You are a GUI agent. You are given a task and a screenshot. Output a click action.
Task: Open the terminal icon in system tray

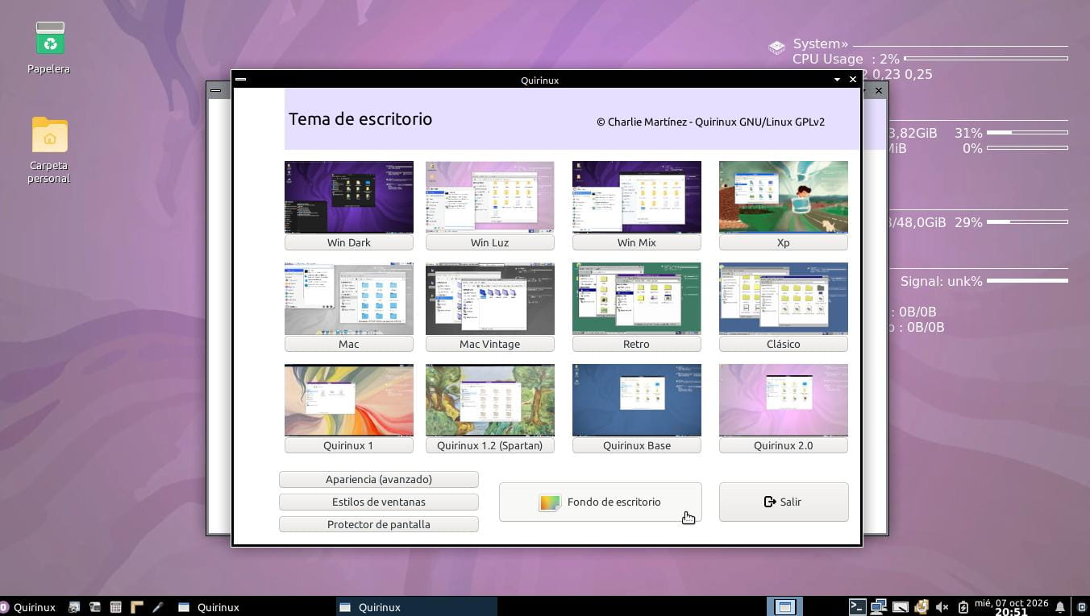pos(858,607)
